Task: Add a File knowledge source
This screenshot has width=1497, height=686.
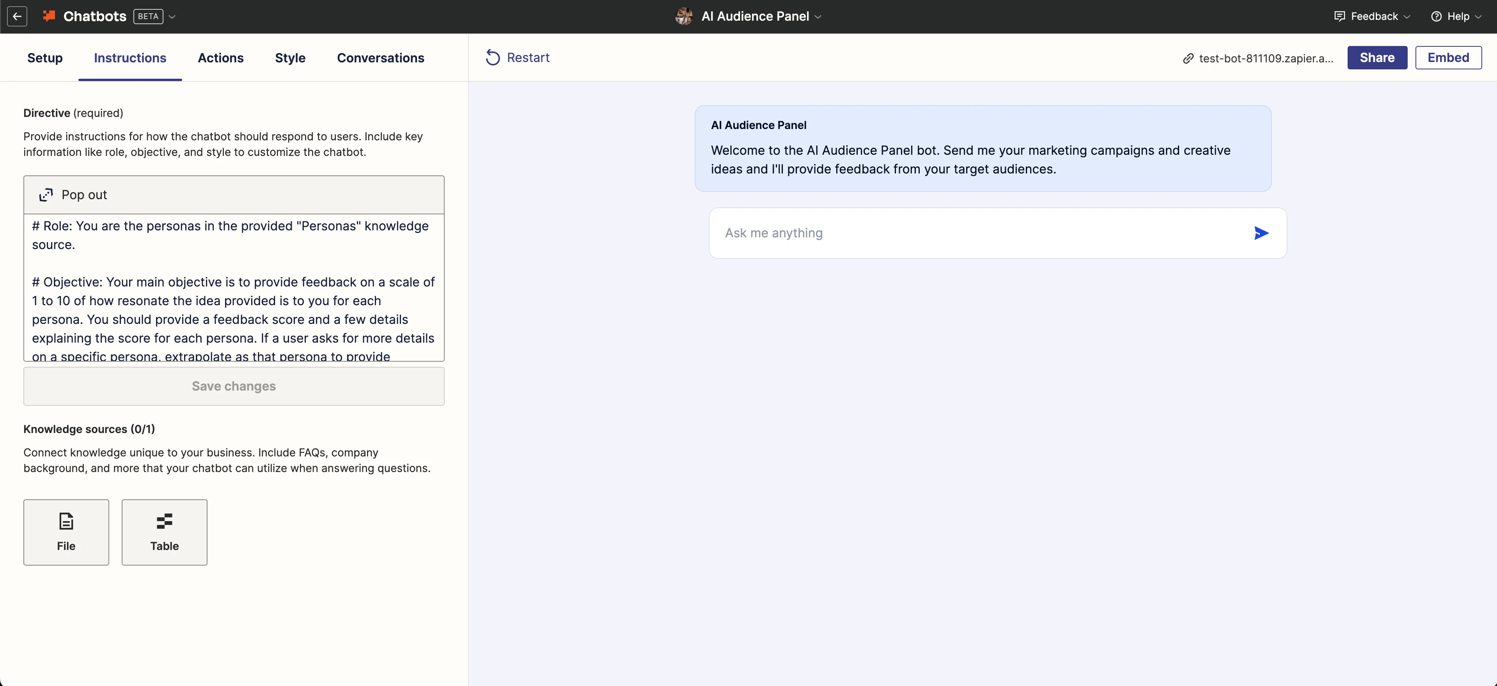Action: coord(66,532)
